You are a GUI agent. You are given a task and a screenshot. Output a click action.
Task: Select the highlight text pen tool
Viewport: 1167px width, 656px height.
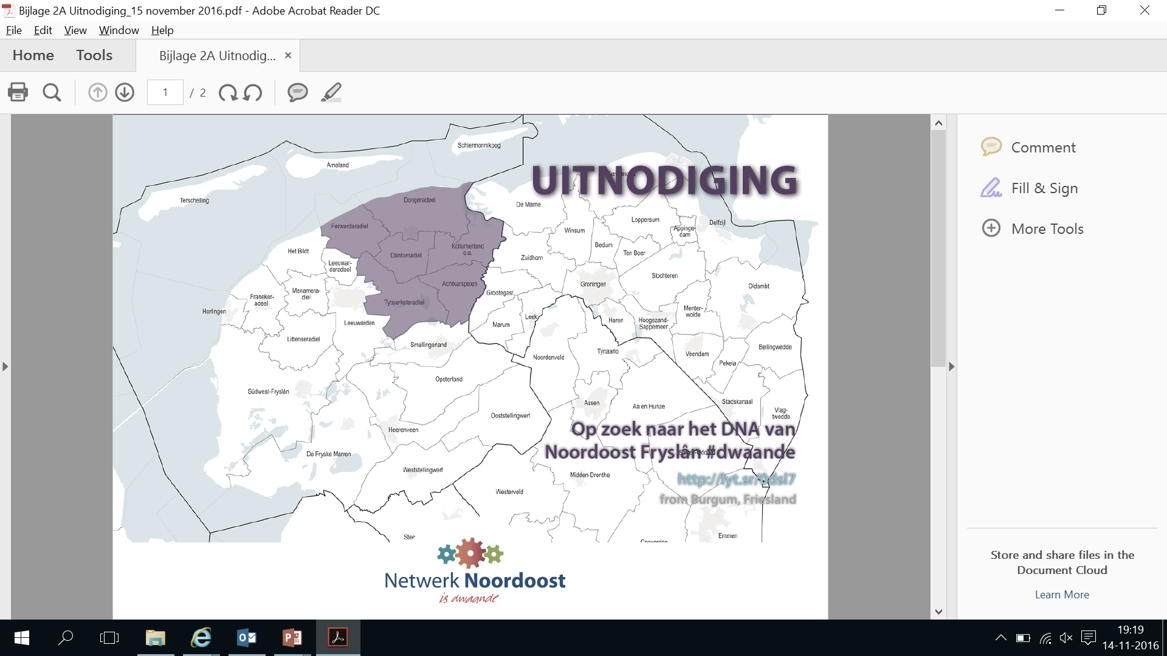click(x=331, y=92)
